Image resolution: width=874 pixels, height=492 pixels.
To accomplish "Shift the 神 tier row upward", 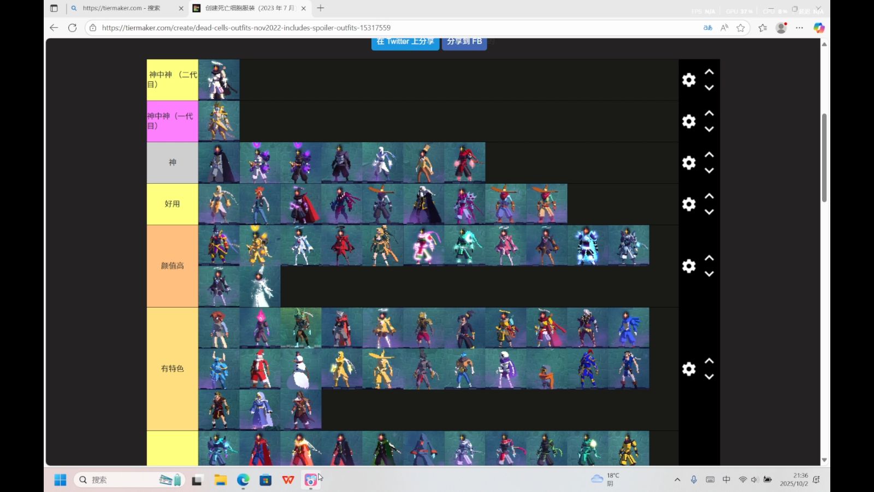I will 709,155.
